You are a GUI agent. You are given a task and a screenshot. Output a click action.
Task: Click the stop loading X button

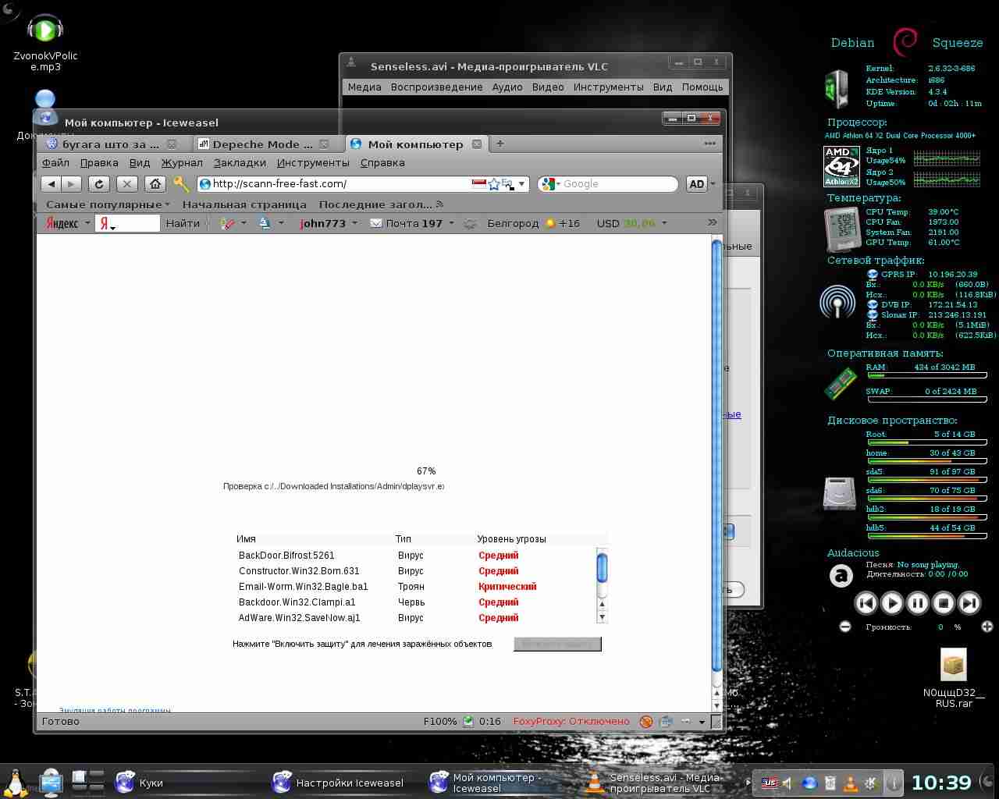pos(127,184)
